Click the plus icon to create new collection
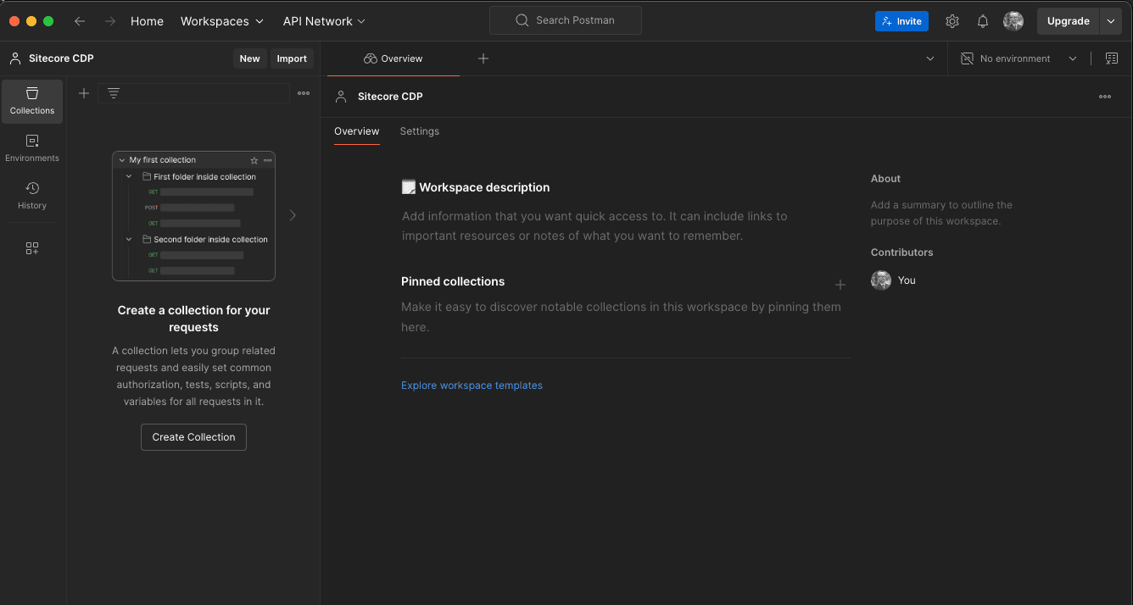 (x=84, y=93)
